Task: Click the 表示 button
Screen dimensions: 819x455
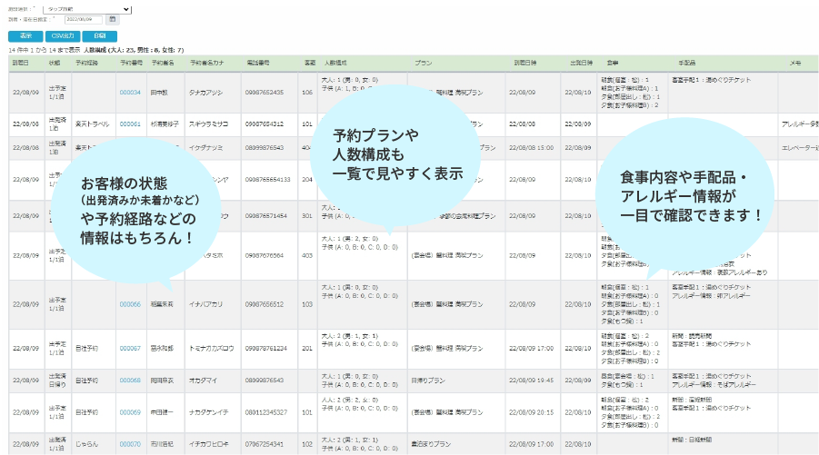Action: [25, 36]
